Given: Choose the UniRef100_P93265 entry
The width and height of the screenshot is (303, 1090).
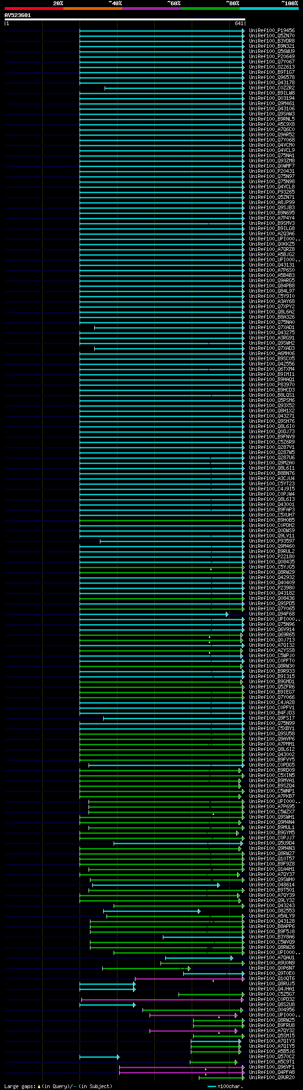Looking at the screenshot, I should (x=272, y=192).
